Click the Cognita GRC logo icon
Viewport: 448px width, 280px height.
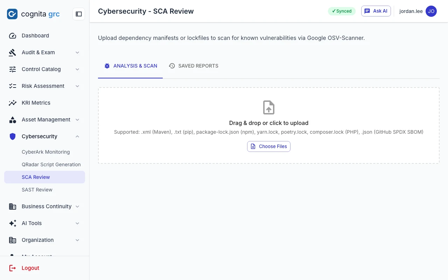(x=12, y=14)
